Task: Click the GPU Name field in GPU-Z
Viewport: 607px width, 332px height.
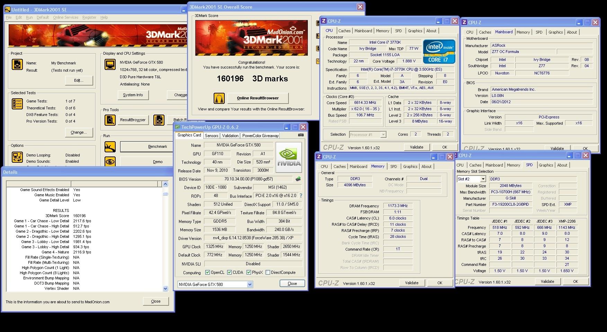Action: [x=239, y=145]
